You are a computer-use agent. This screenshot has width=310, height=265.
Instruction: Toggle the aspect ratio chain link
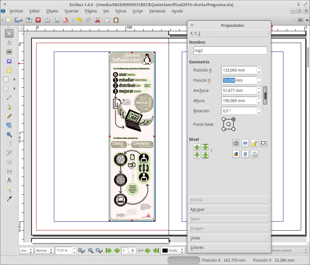[265, 96]
